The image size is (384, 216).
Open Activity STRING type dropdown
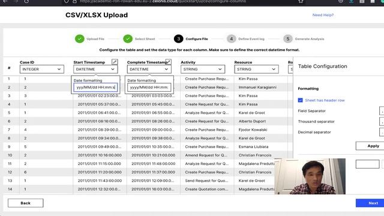[203, 70]
